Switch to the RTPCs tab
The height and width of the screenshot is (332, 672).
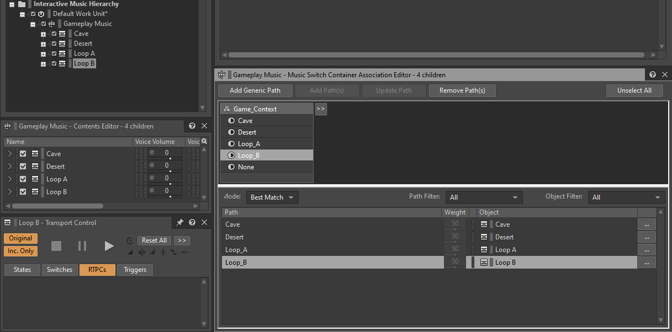click(97, 270)
